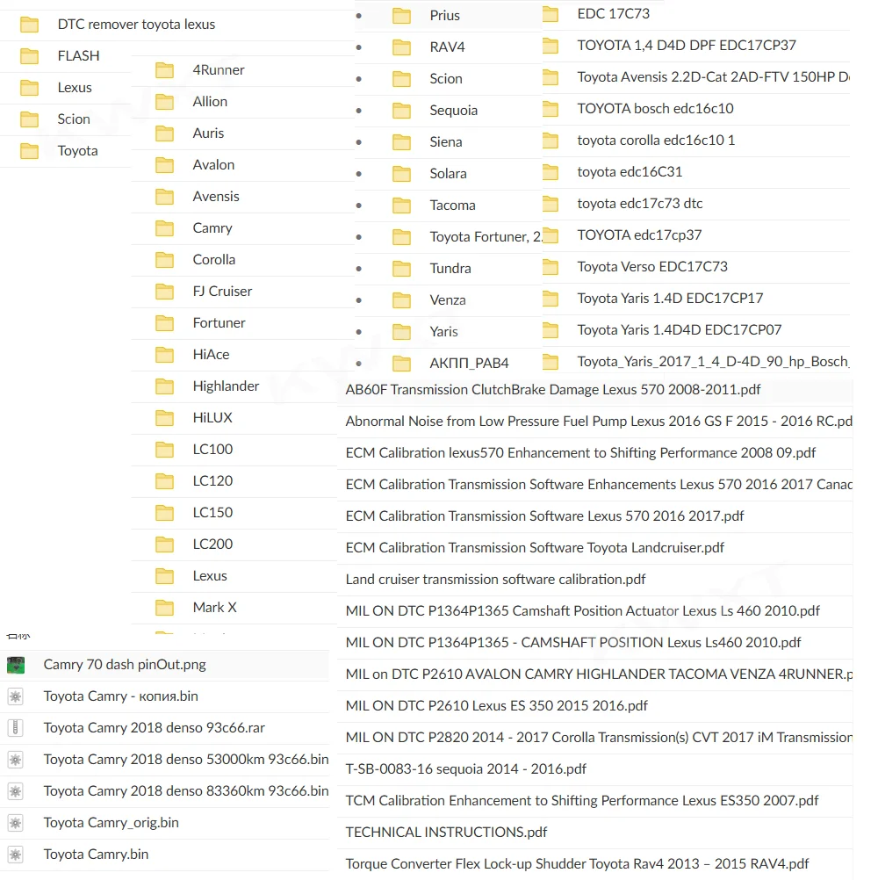The height and width of the screenshot is (880, 878).
Task: Open Abnormal Noise from Low Pressure Fuel Pump pdf
Action: coord(599,421)
